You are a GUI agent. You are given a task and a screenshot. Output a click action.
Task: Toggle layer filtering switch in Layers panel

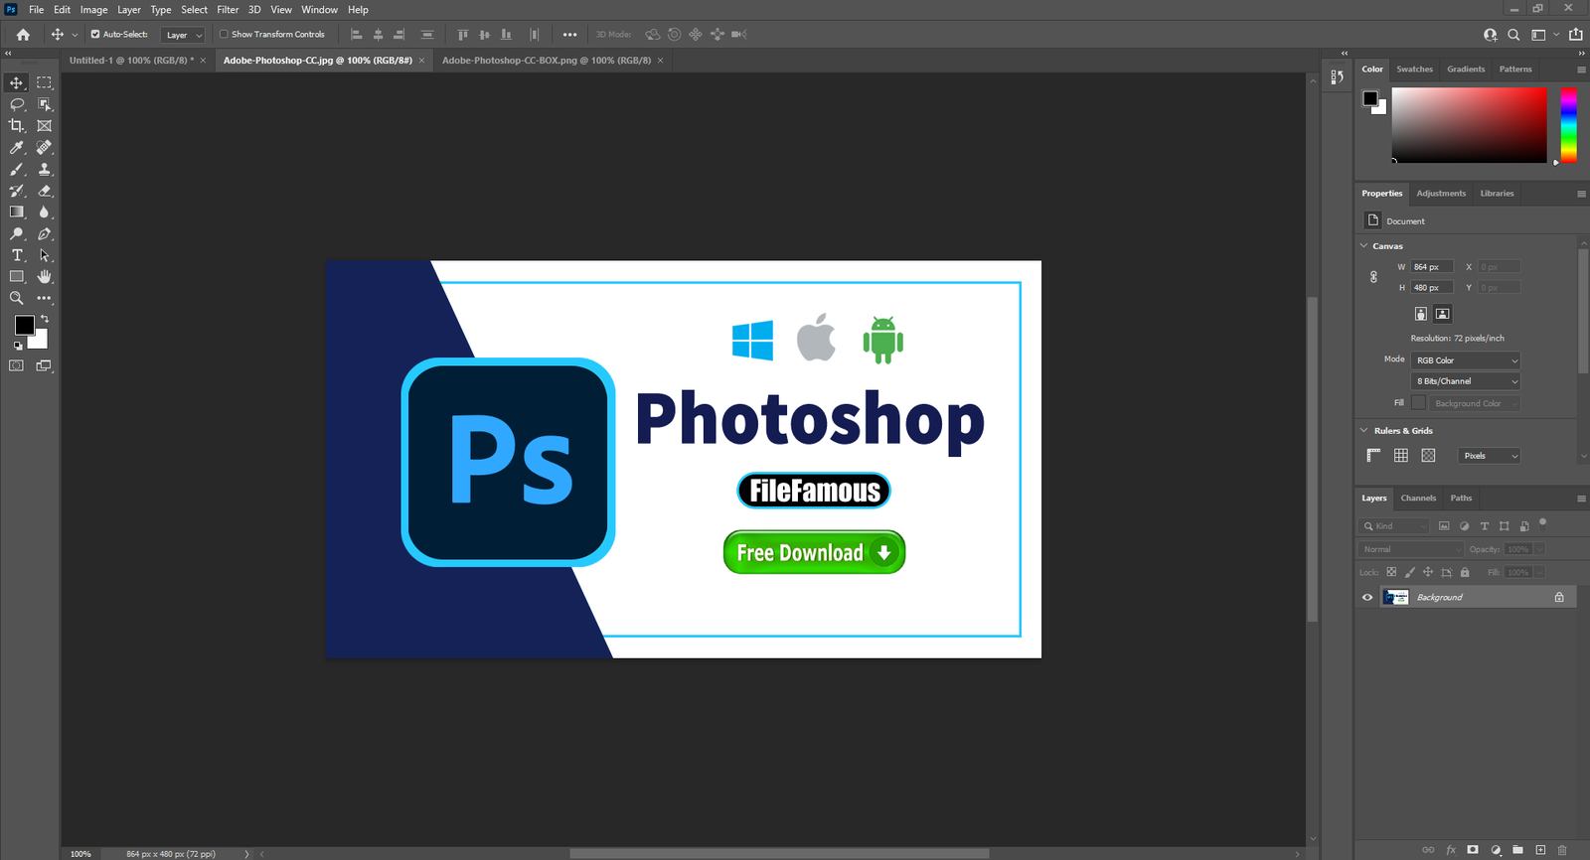click(x=1543, y=521)
